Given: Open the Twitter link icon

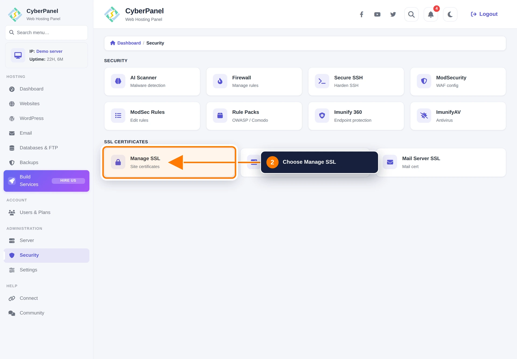Looking at the screenshot, I should [393, 14].
